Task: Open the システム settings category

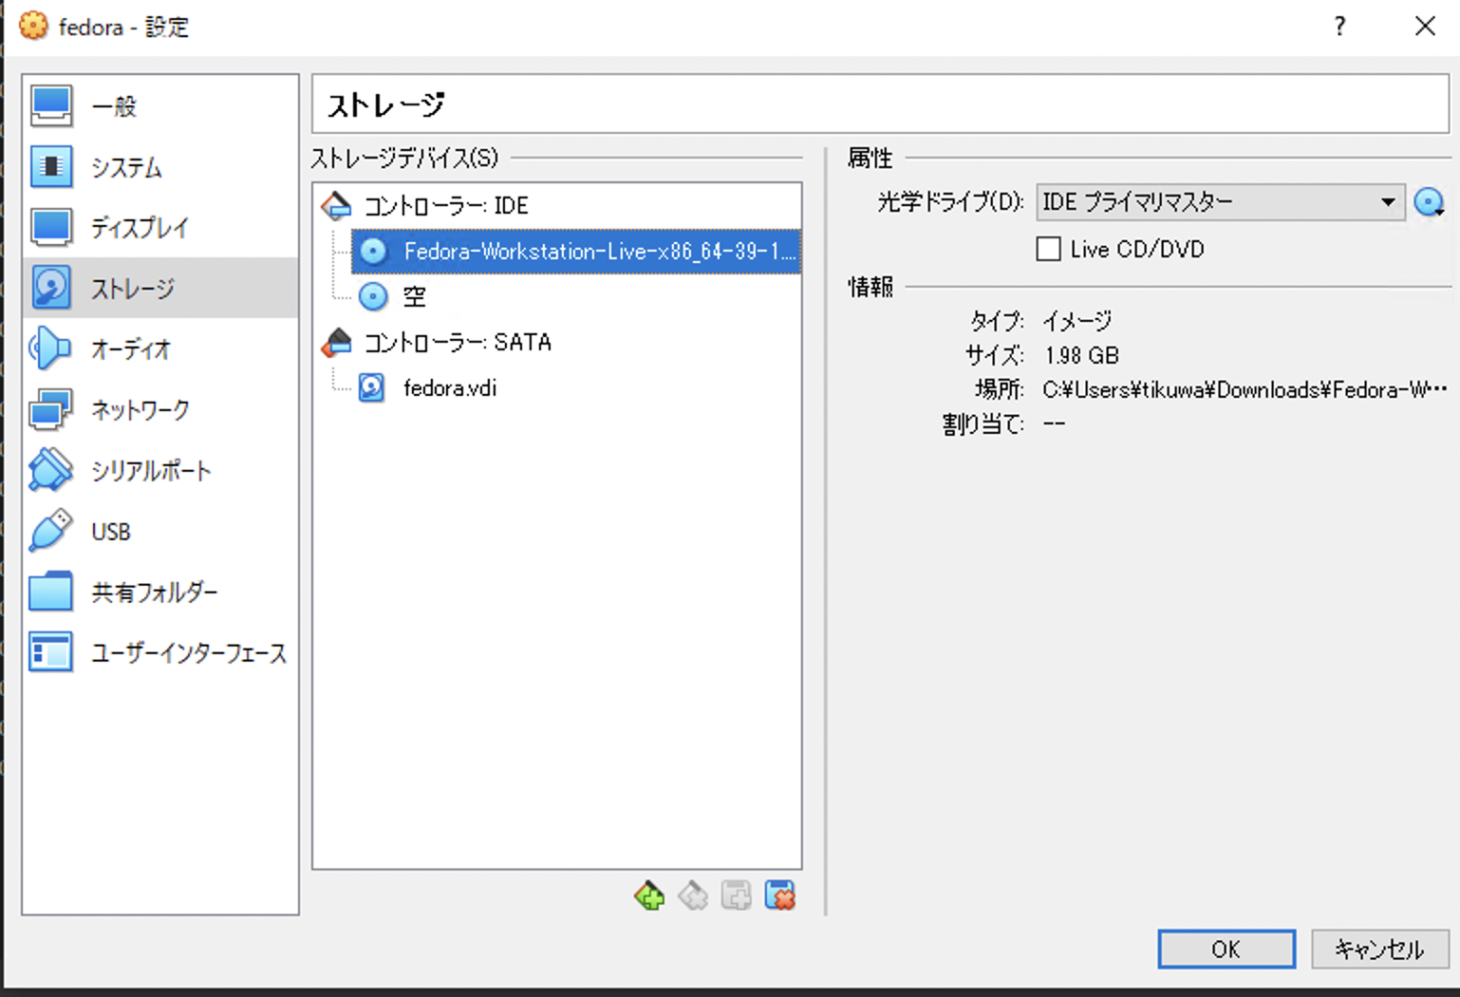Action: [159, 166]
